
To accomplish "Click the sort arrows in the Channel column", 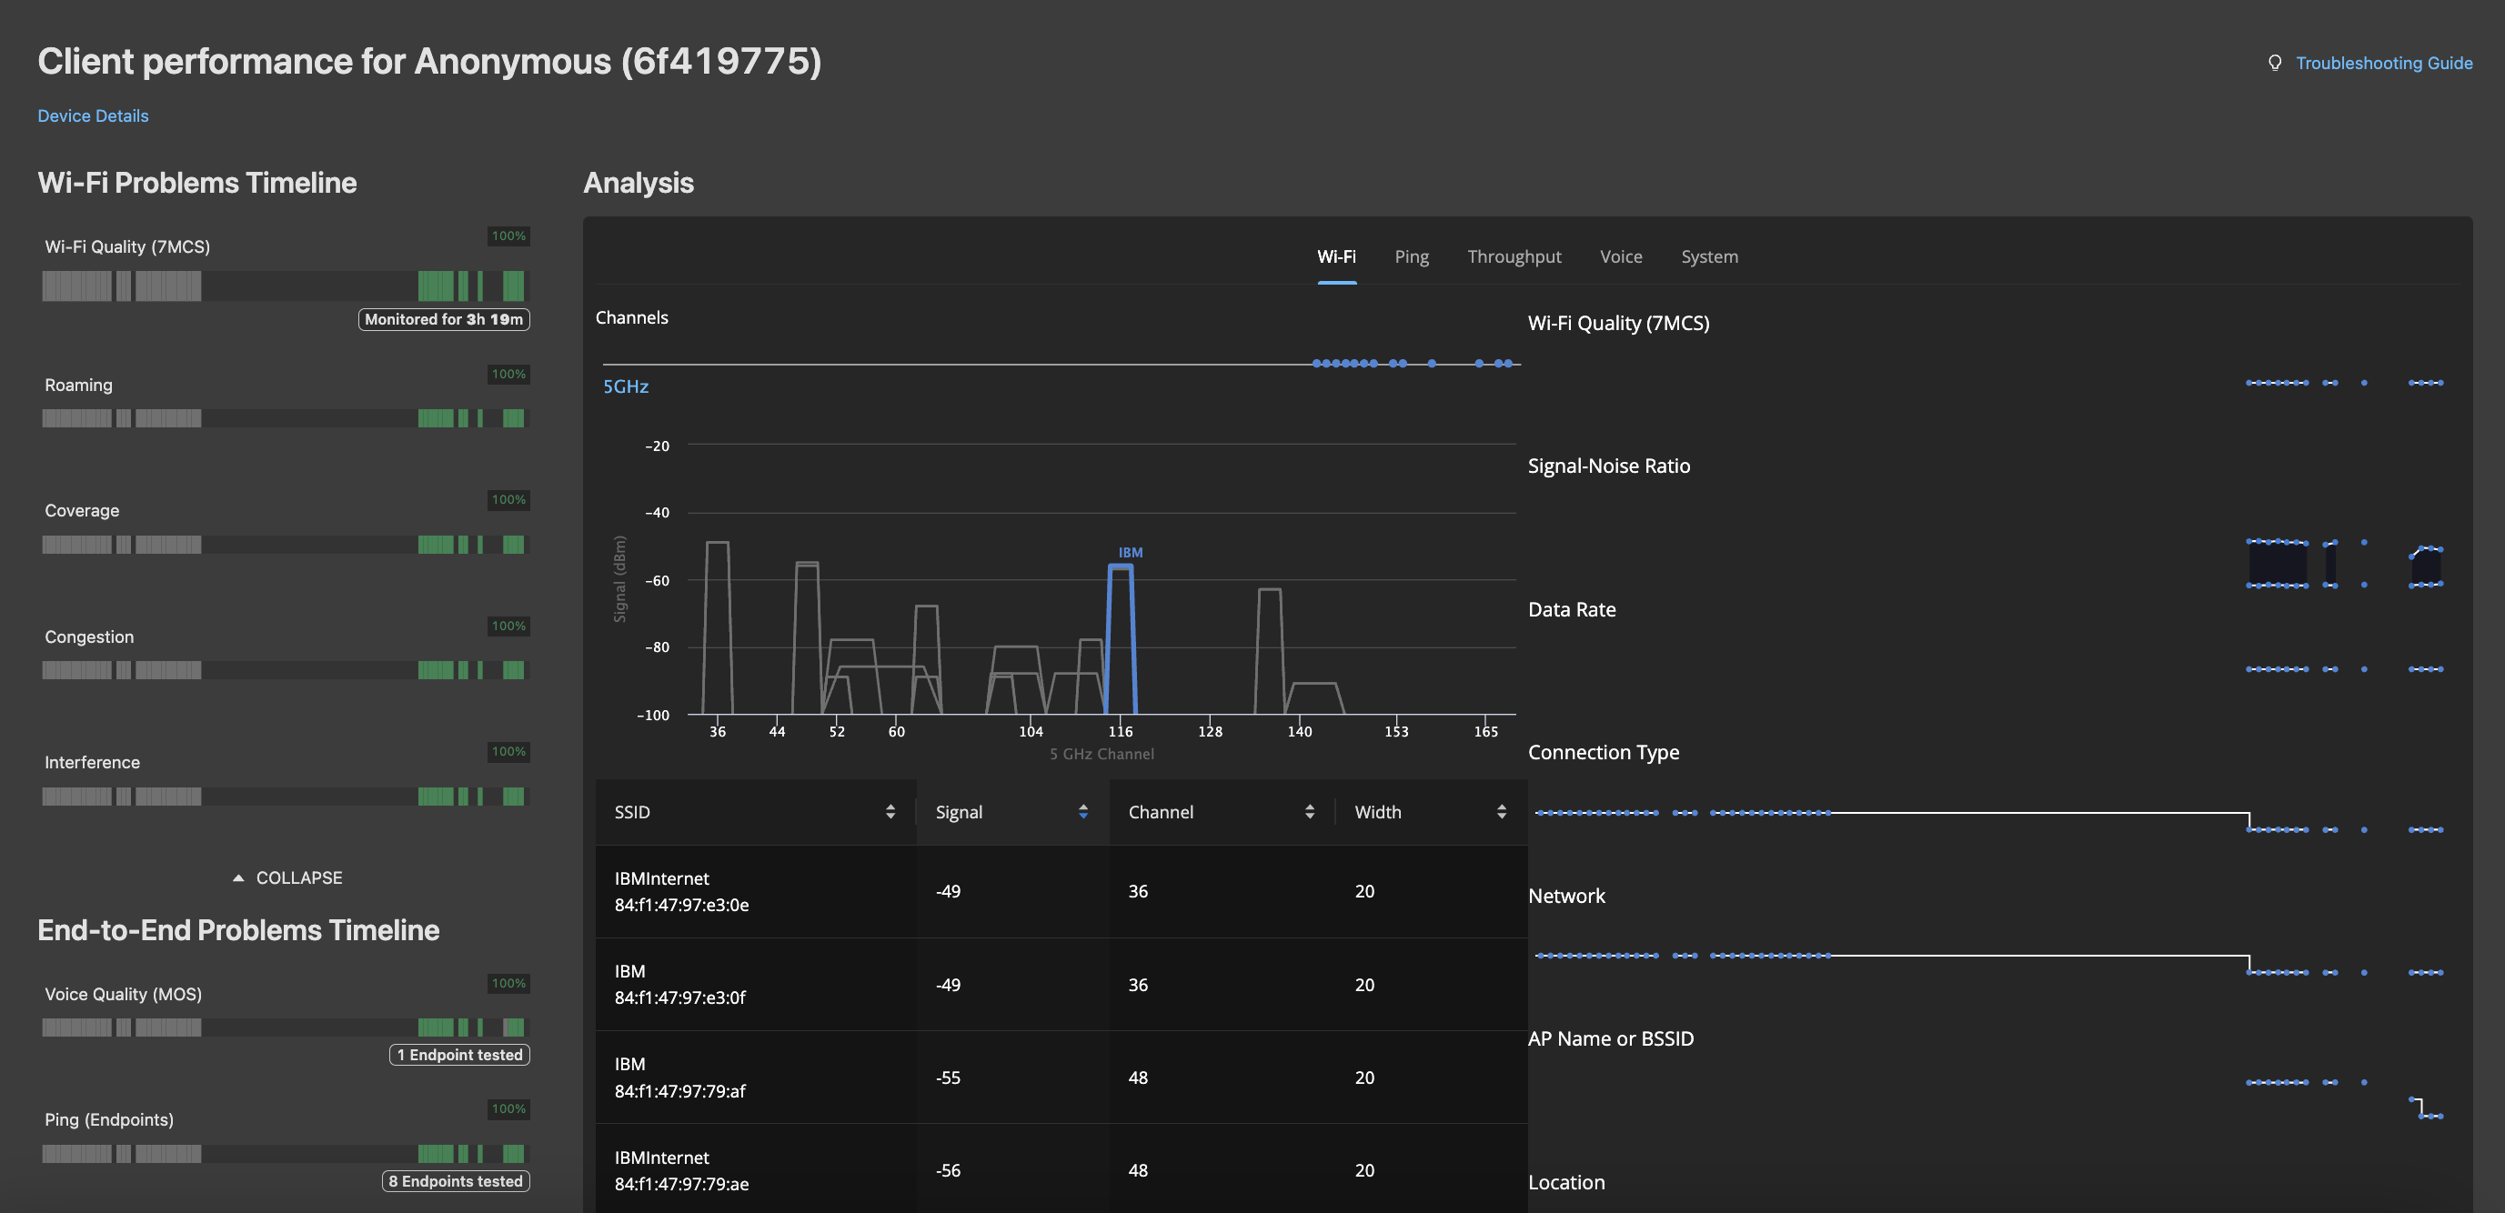I will pos(1310,810).
